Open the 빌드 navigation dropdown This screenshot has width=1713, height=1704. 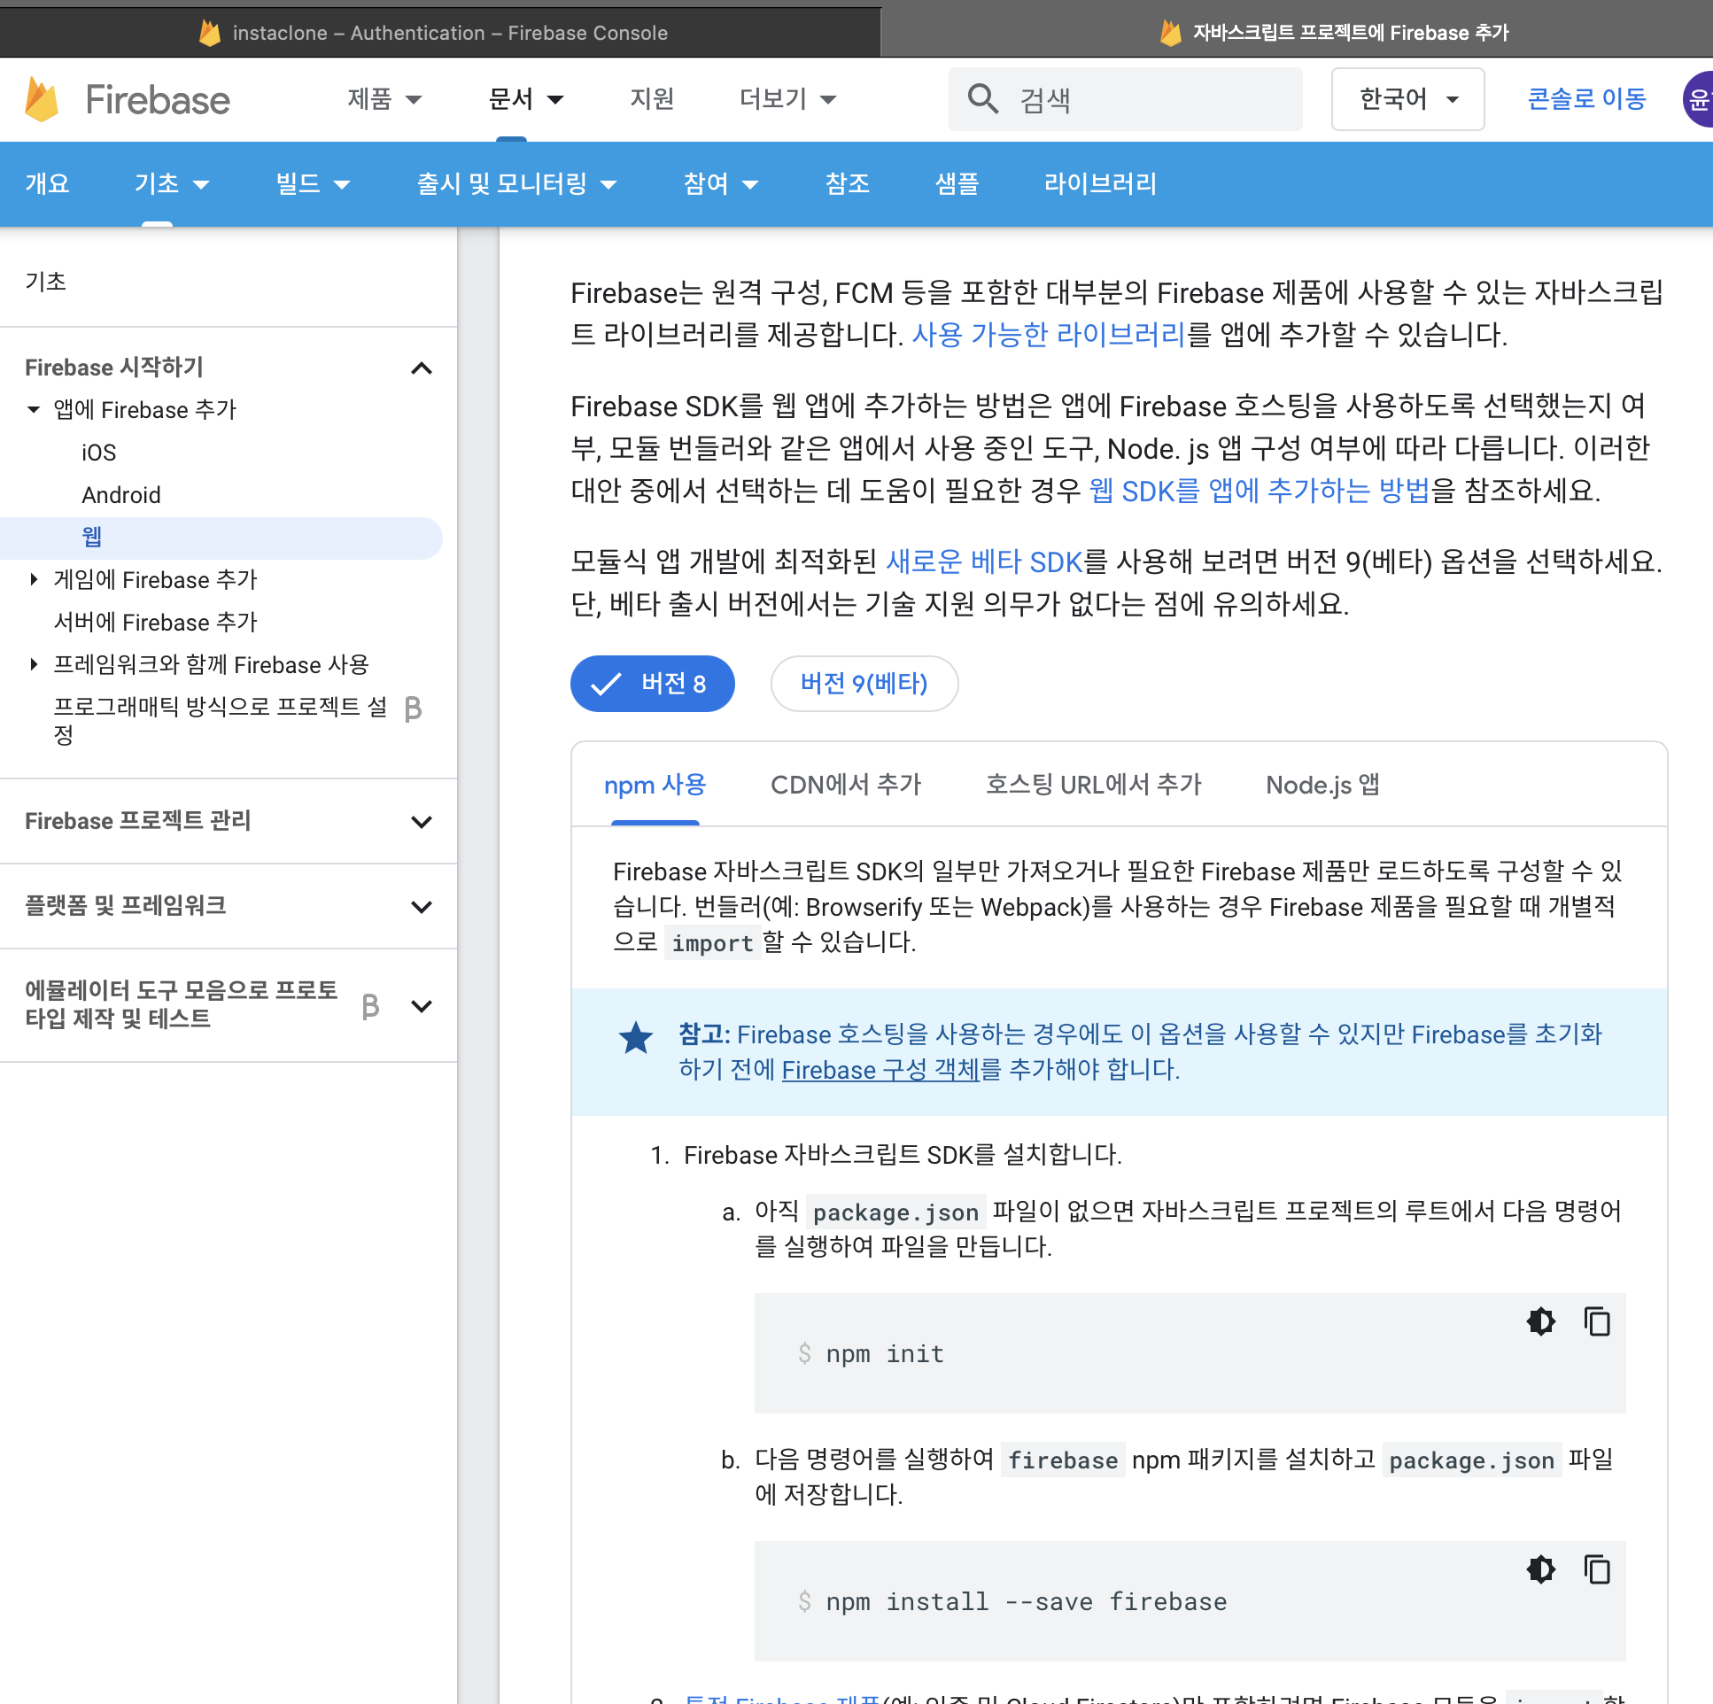click(312, 184)
